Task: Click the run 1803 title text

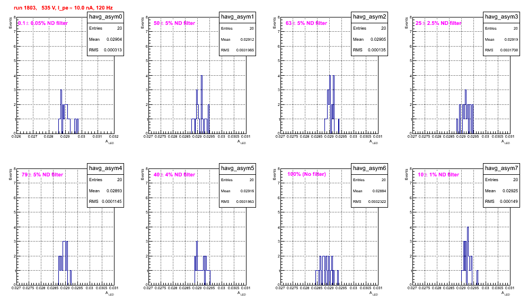Action: pos(63,8)
